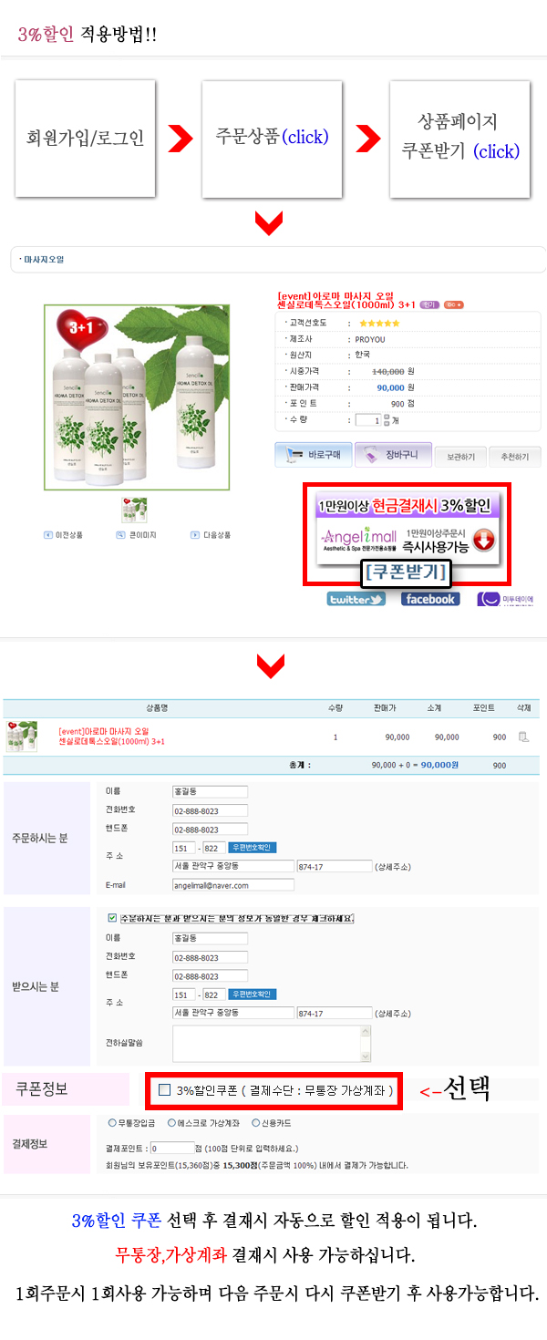
Task: Click the 이전상품 previous product icon
Action: point(63,535)
